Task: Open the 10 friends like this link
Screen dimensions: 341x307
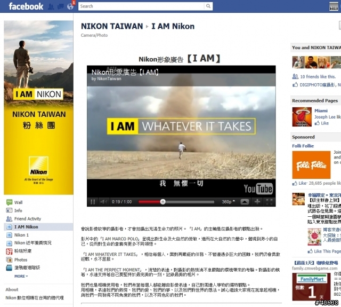Action: pos(318,77)
